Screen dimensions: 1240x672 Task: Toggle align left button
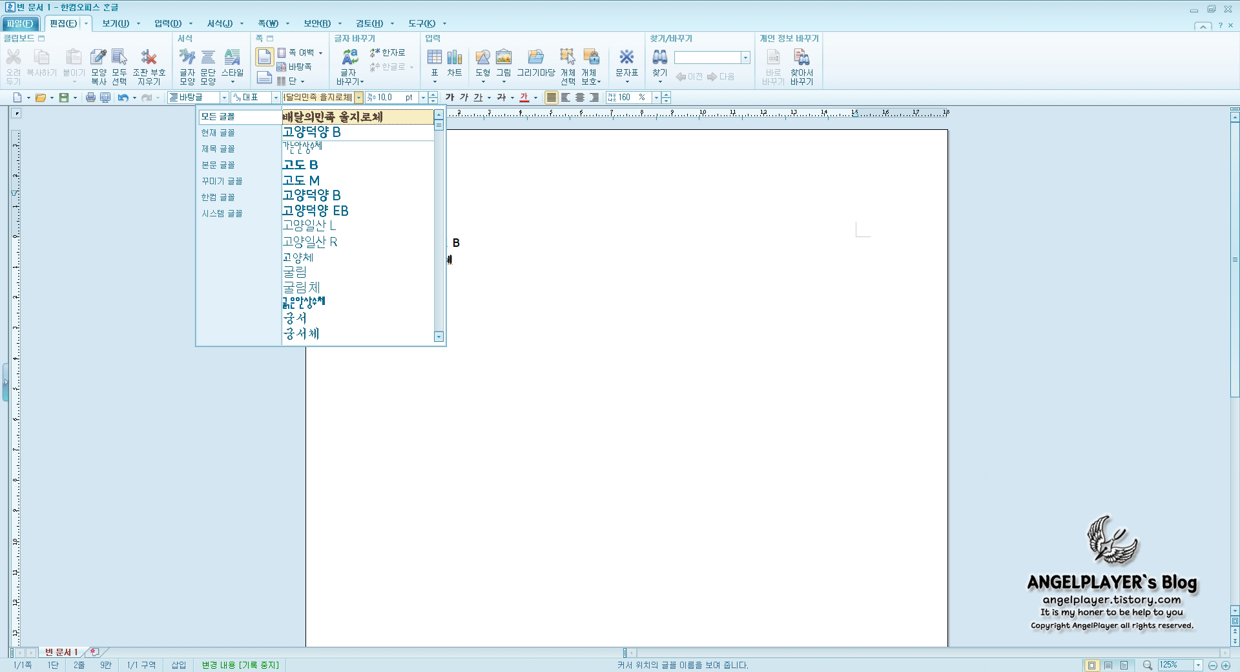(566, 98)
